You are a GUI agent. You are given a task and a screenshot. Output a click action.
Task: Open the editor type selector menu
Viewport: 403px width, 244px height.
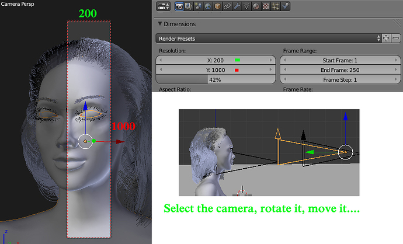pyautogui.click(x=163, y=6)
